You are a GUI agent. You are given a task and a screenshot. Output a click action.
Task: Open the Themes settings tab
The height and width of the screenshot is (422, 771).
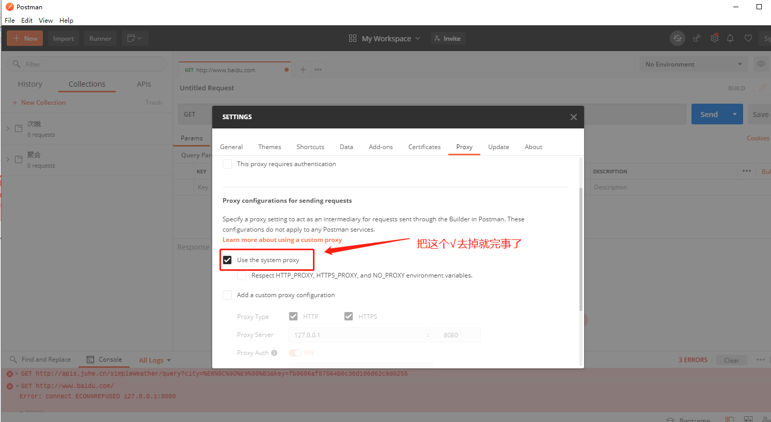point(270,147)
